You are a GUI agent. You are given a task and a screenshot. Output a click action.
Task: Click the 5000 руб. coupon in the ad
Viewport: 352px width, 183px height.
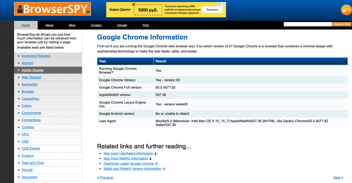[148, 10]
